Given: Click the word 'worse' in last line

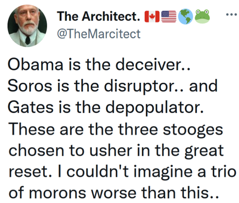Looking at the screenshot, I should 113,193.
